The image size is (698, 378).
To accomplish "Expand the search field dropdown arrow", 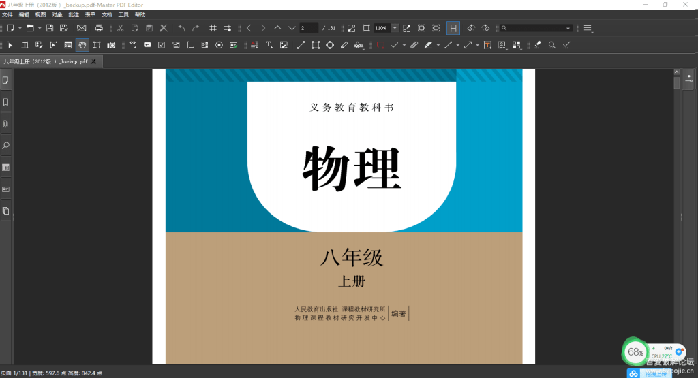I will 568,28.
